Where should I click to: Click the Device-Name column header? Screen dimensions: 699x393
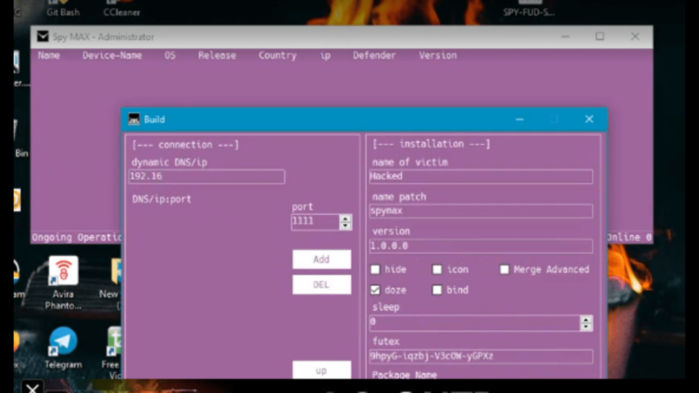(112, 55)
